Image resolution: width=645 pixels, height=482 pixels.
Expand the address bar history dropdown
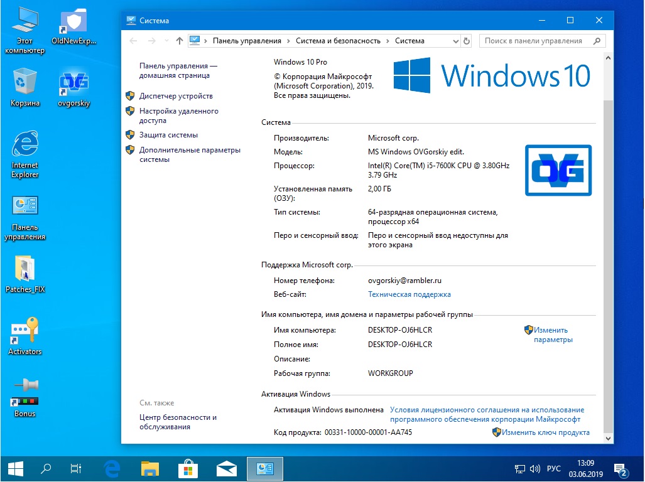tap(456, 41)
